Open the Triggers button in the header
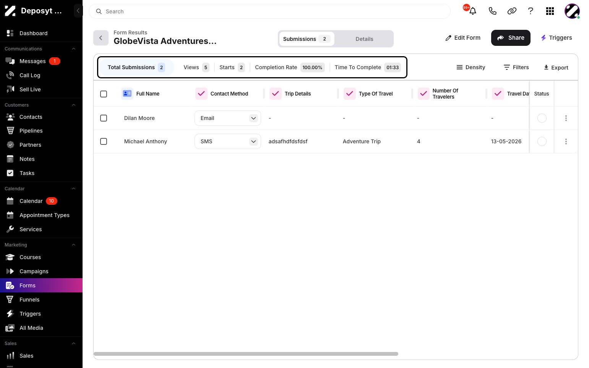589x368 pixels. click(x=556, y=38)
